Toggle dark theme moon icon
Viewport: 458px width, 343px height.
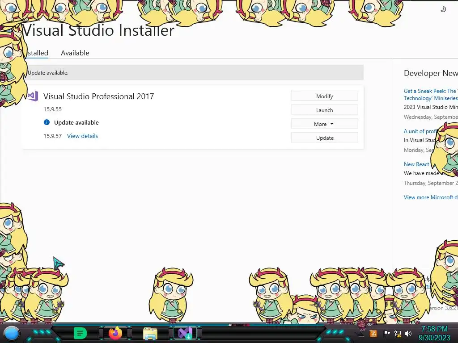(443, 9)
